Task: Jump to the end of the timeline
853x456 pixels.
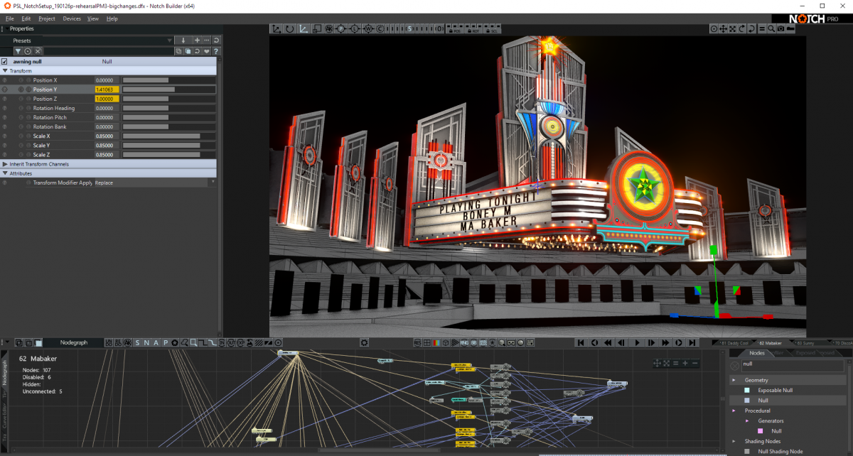Action: click(692, 342)
